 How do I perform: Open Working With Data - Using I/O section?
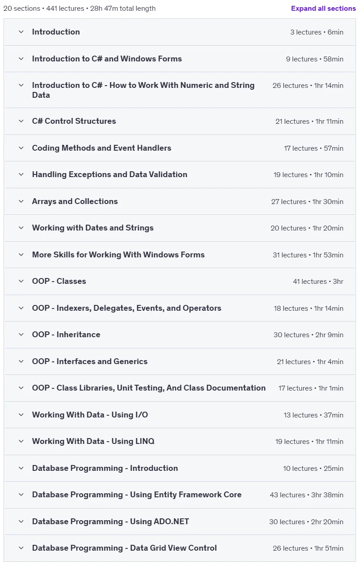180,415
